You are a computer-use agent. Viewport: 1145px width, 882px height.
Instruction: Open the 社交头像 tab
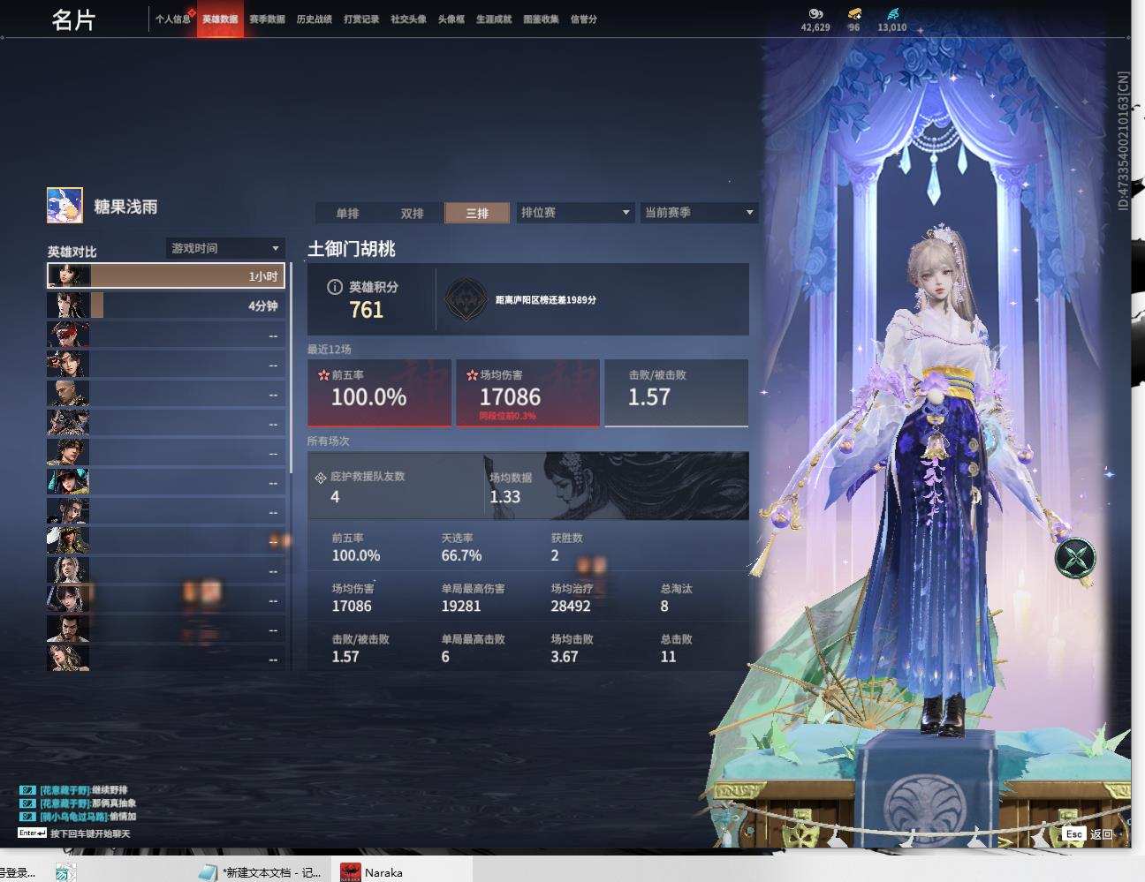click(408, 19)
